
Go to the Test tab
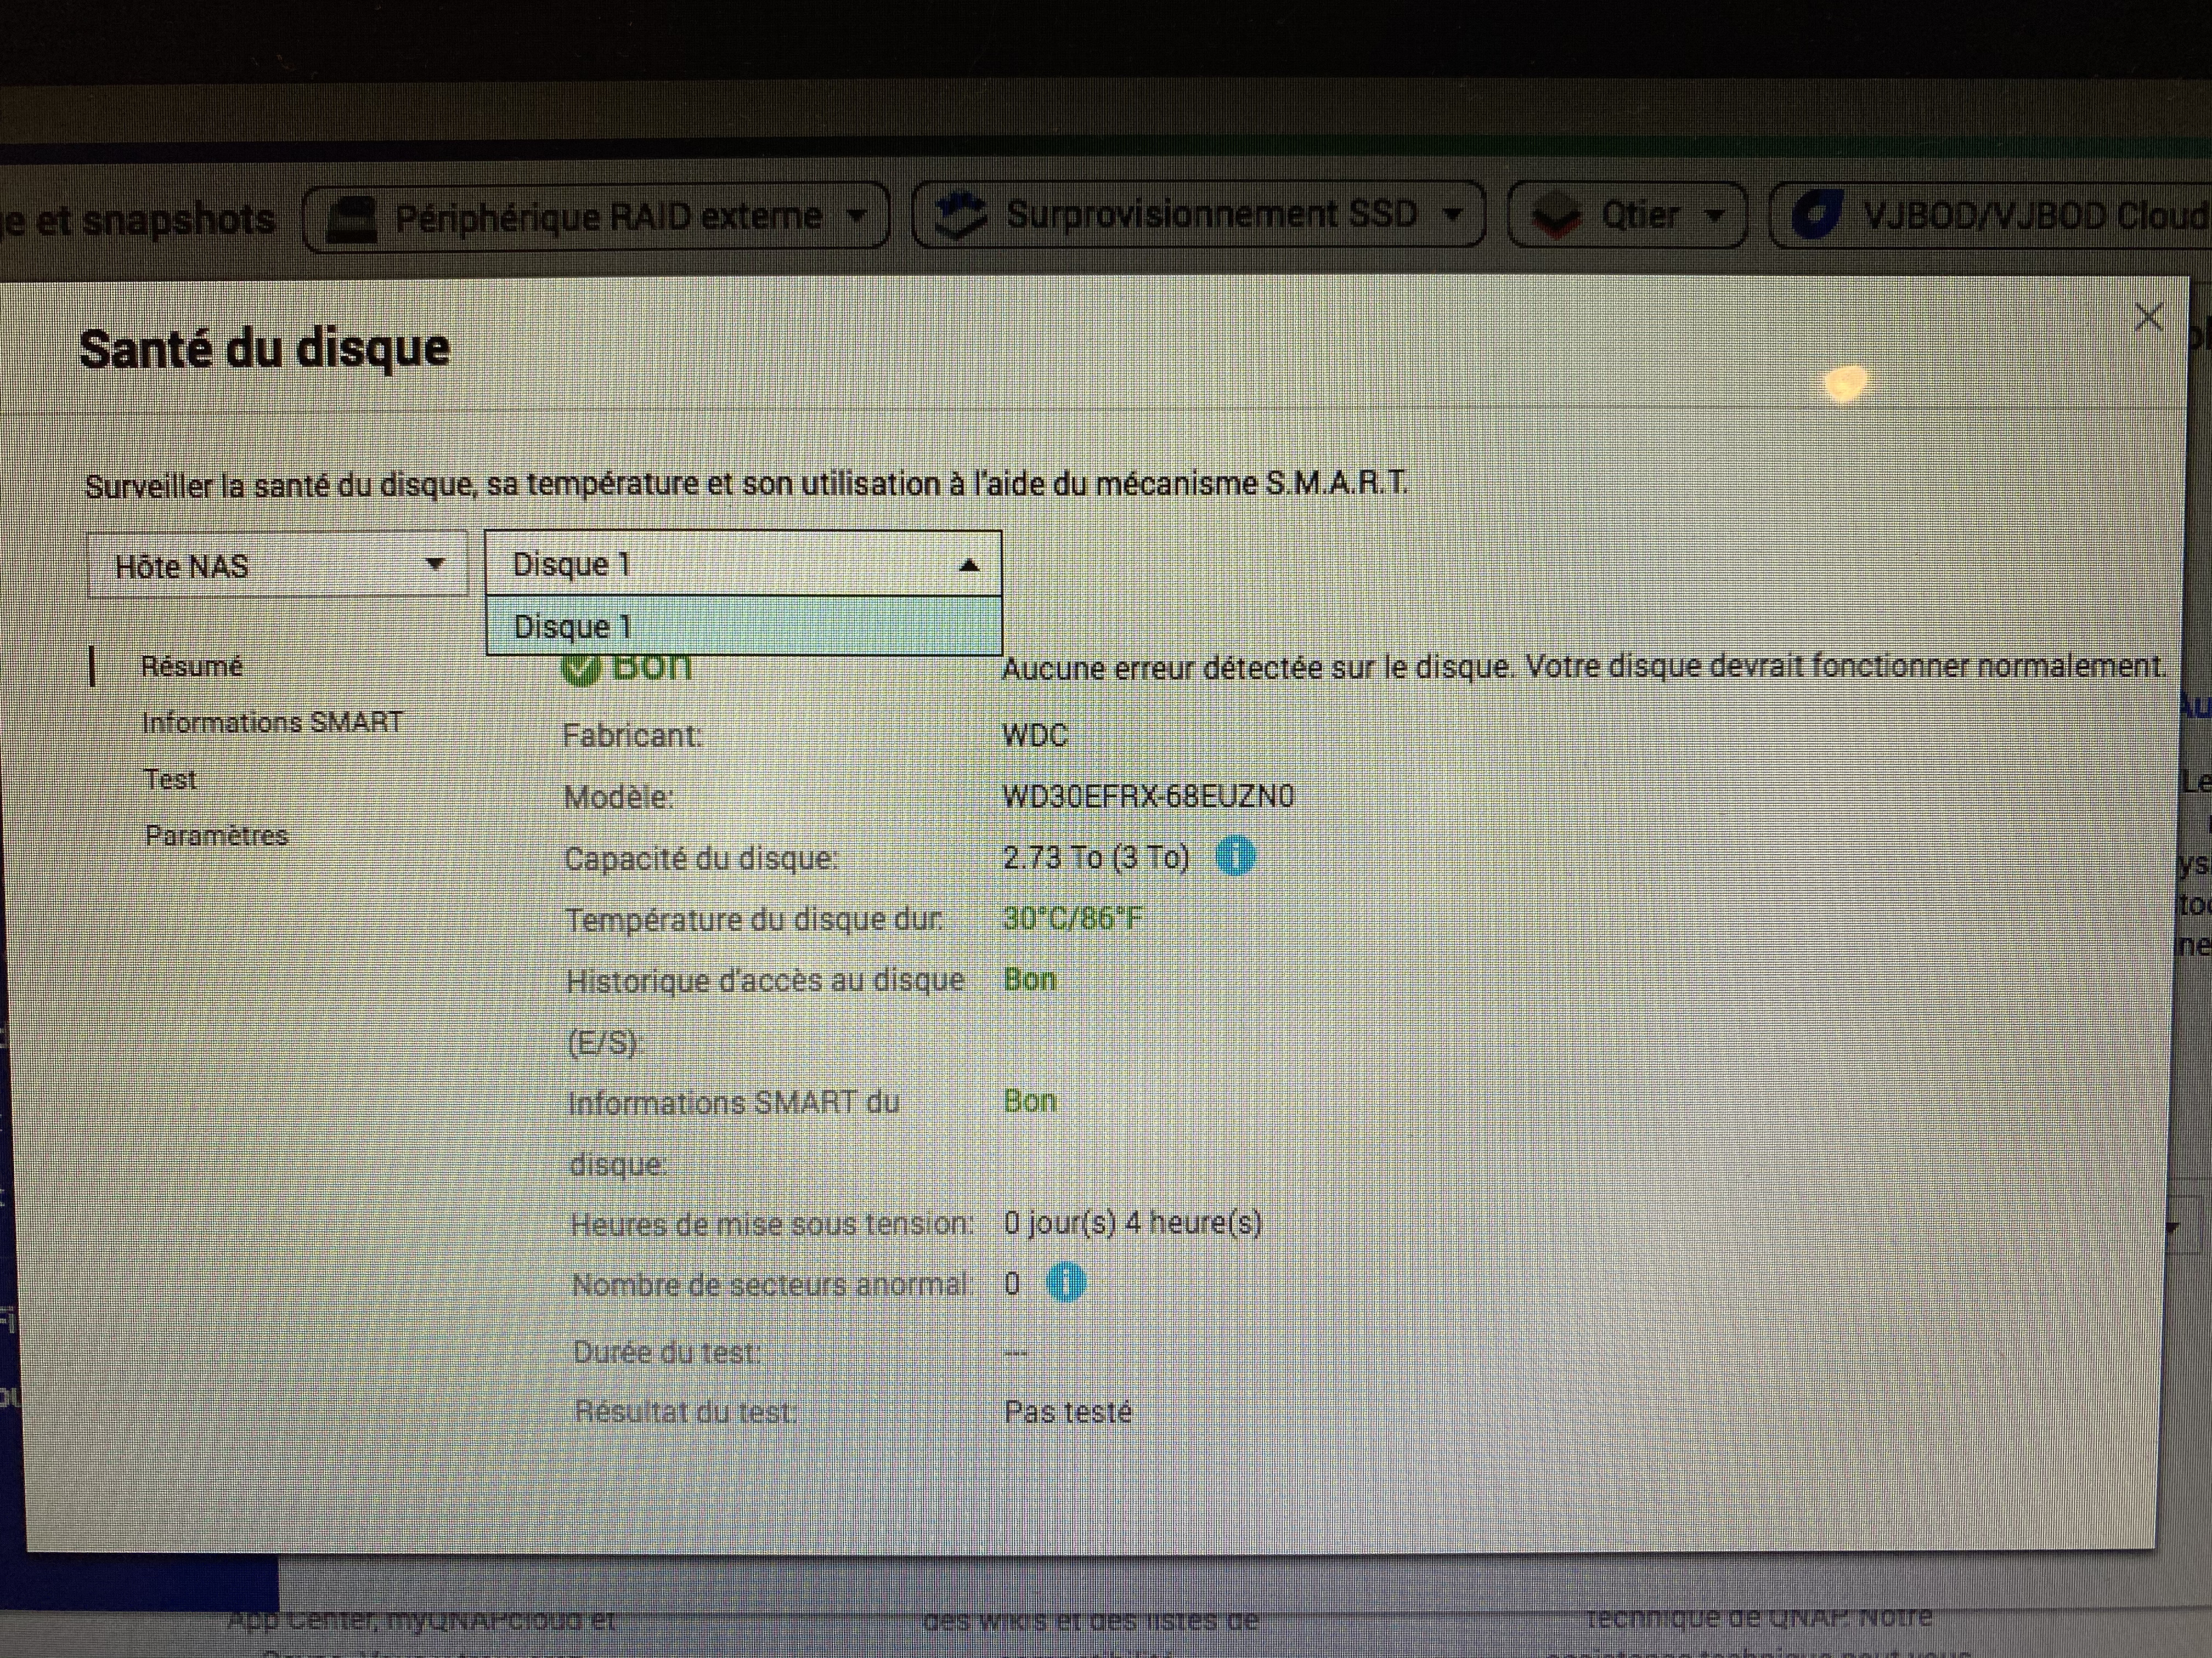(170, 780)
